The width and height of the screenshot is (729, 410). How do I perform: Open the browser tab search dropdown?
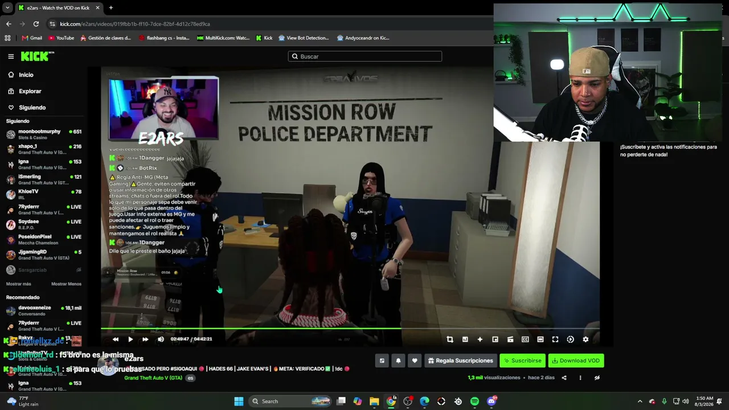tap(7, 7)
